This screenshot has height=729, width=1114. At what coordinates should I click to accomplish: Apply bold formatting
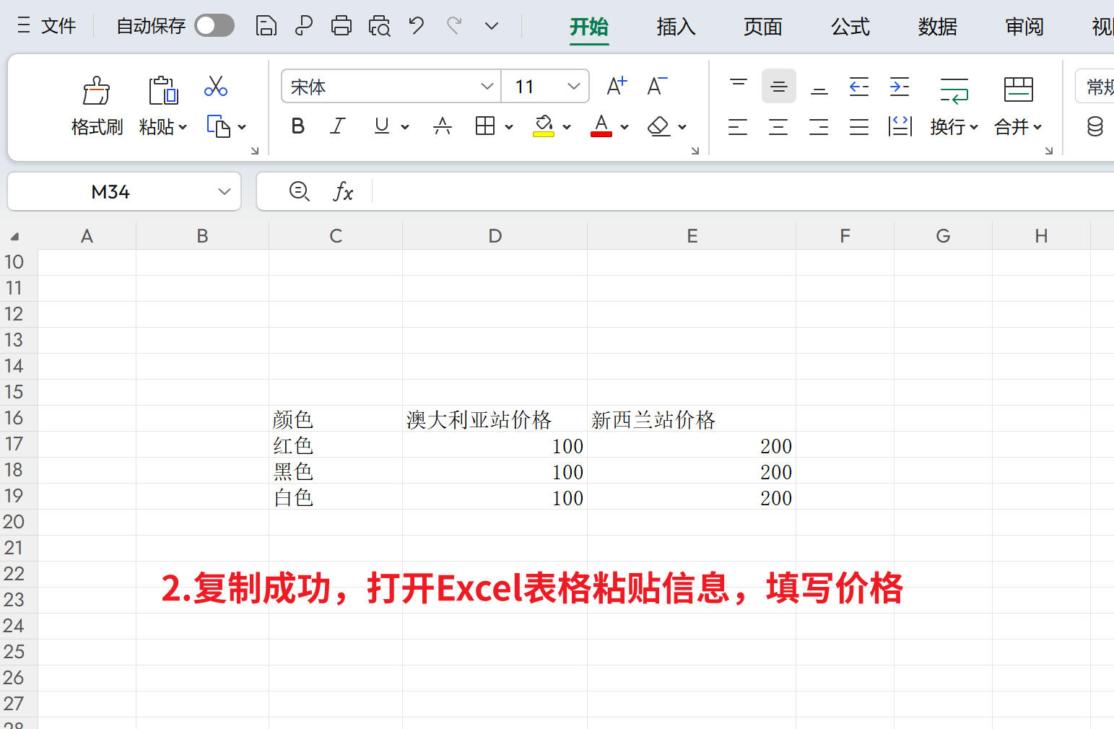tap(297, 126)
